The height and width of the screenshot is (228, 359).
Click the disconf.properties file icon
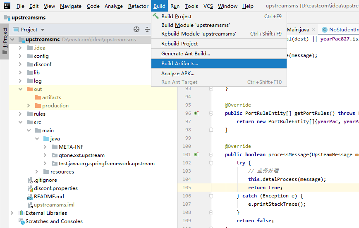30,188
